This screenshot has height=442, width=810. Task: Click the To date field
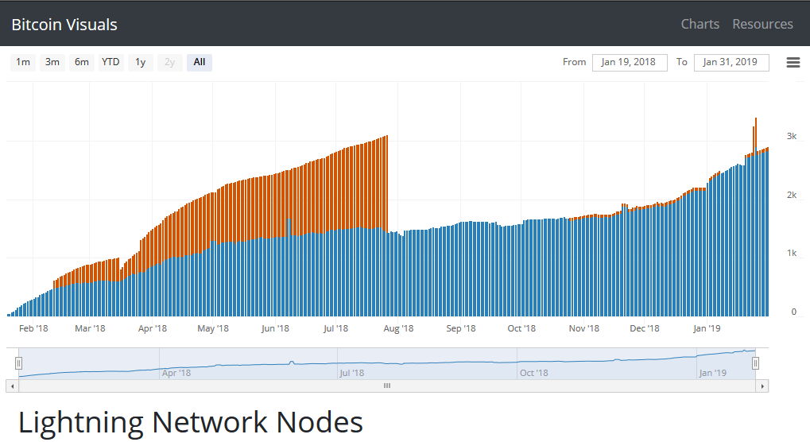tap(731, 62)
